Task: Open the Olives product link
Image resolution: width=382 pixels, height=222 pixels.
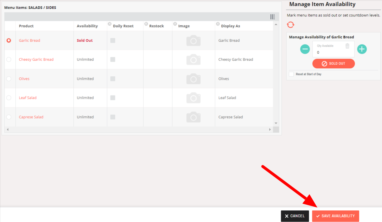Action: tap(24, 79)
